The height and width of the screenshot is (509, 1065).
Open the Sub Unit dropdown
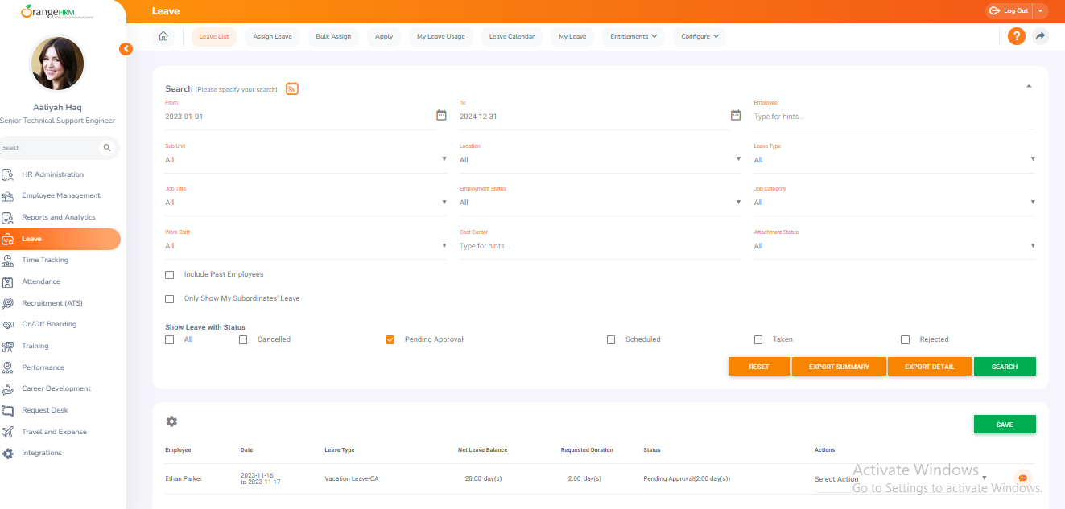click(306, 159)
